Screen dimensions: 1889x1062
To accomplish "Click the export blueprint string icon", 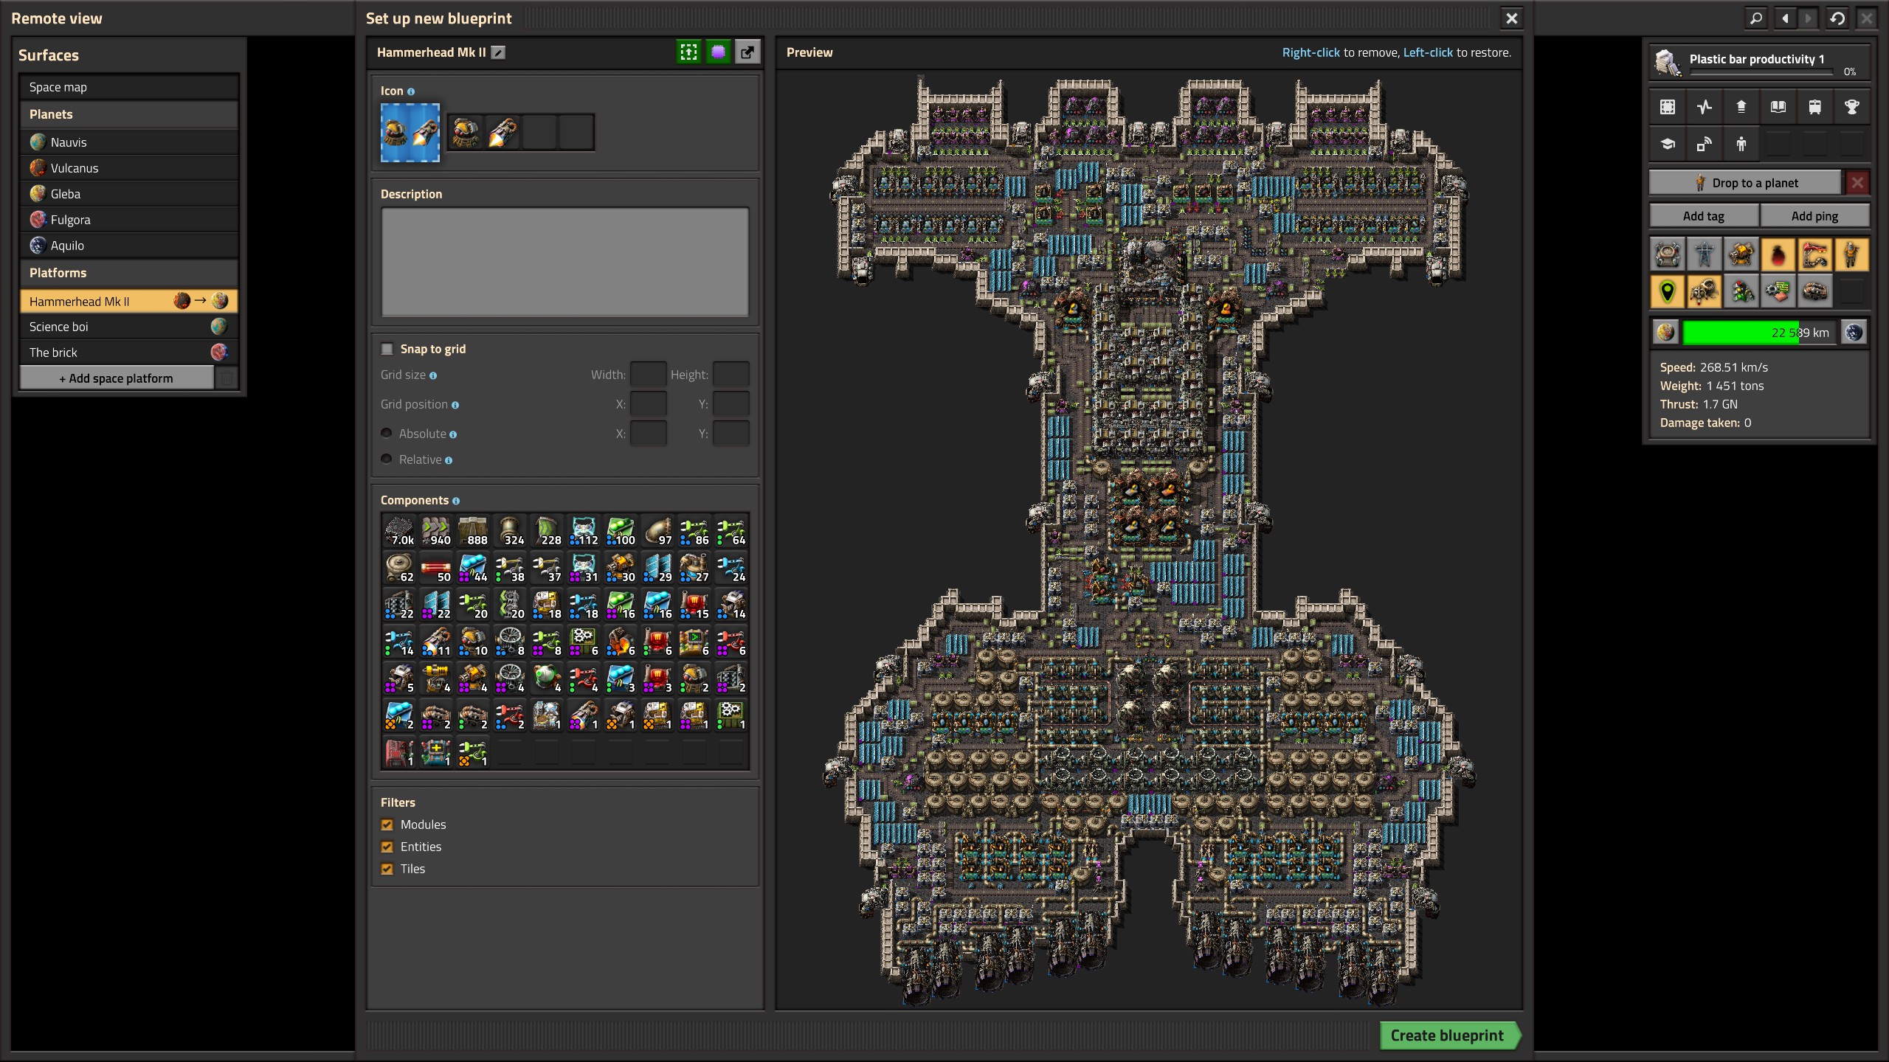I will (x=747, y=52).
